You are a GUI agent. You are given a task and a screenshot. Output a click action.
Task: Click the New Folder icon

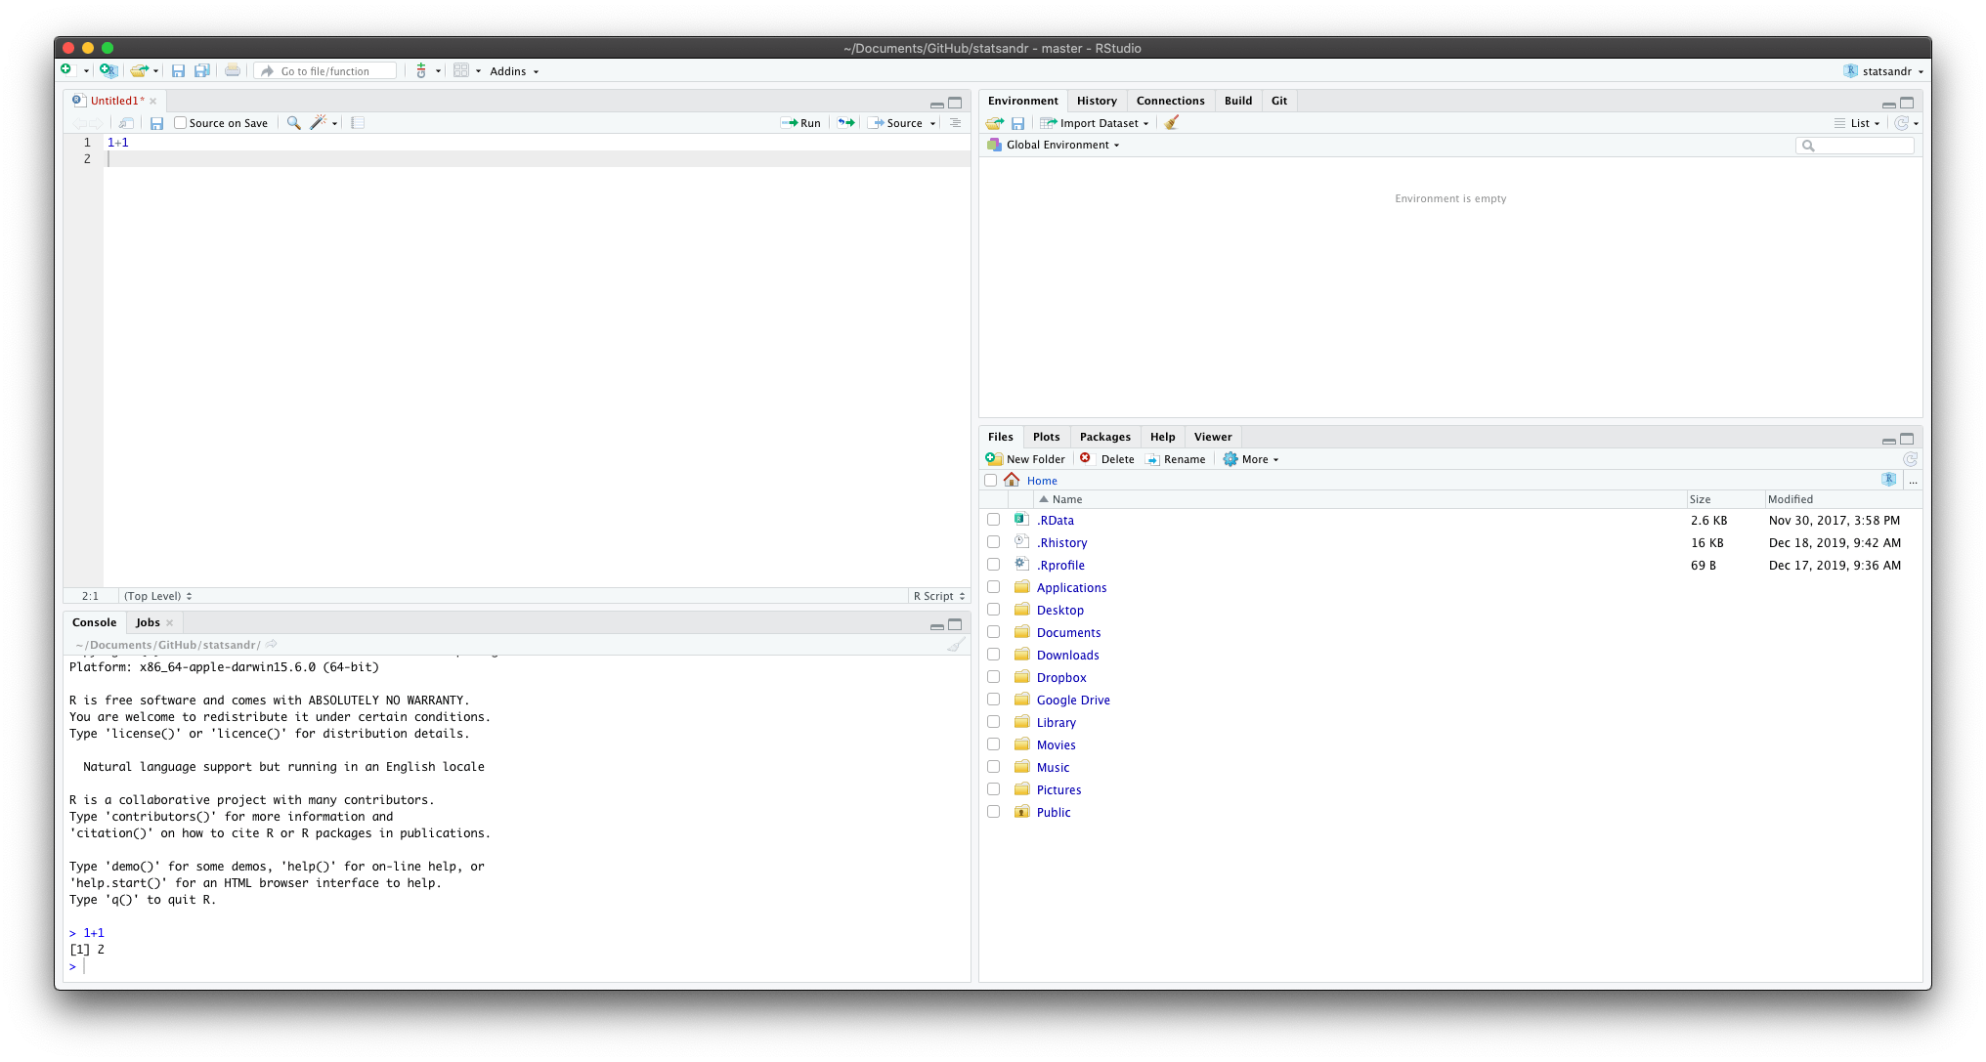994,459
